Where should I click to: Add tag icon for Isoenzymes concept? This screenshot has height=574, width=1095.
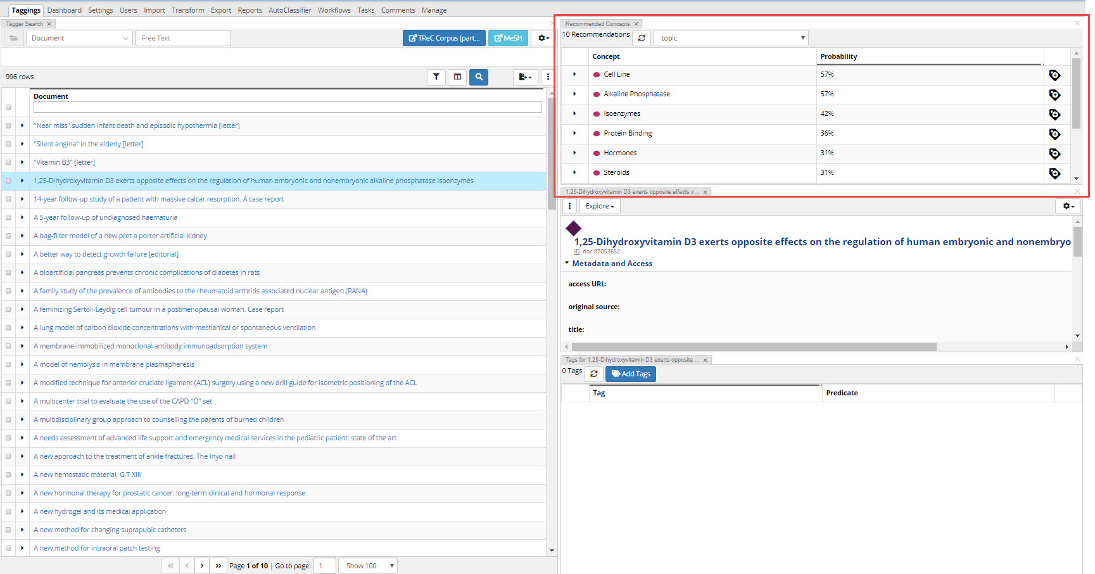pos(1054,115)
